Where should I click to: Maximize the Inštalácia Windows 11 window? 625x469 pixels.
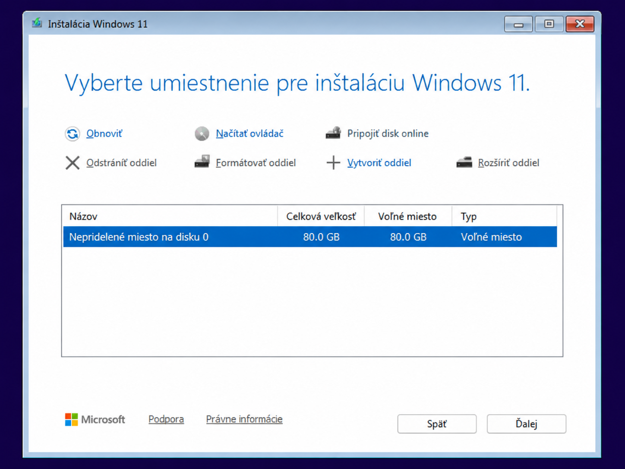pos(549,24)
